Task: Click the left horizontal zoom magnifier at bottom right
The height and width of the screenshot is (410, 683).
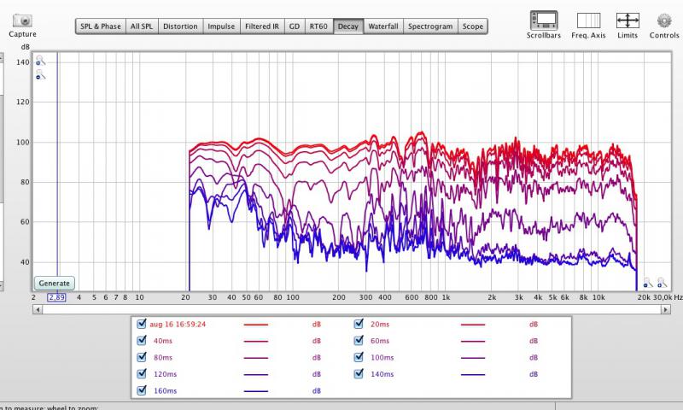Action: coord(648,283)
